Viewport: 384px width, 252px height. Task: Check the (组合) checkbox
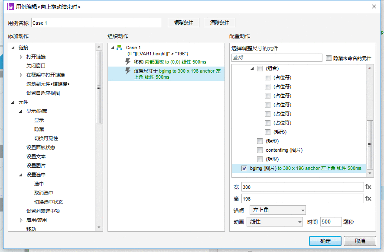(260, 69)
